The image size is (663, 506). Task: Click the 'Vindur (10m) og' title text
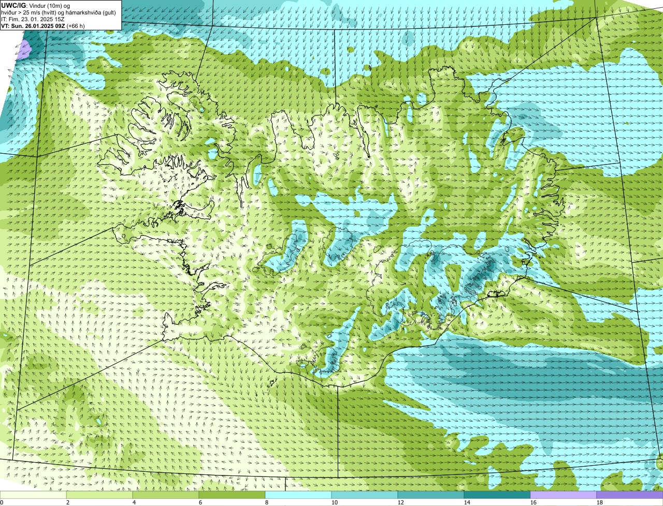tap(49, 5)
